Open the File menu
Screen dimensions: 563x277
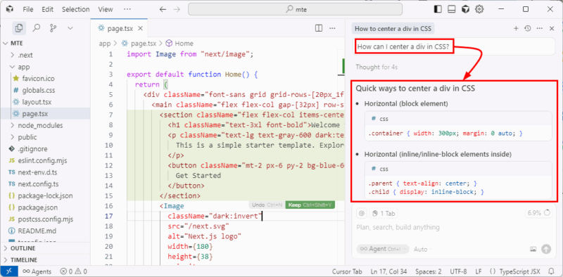pos(28,9)
